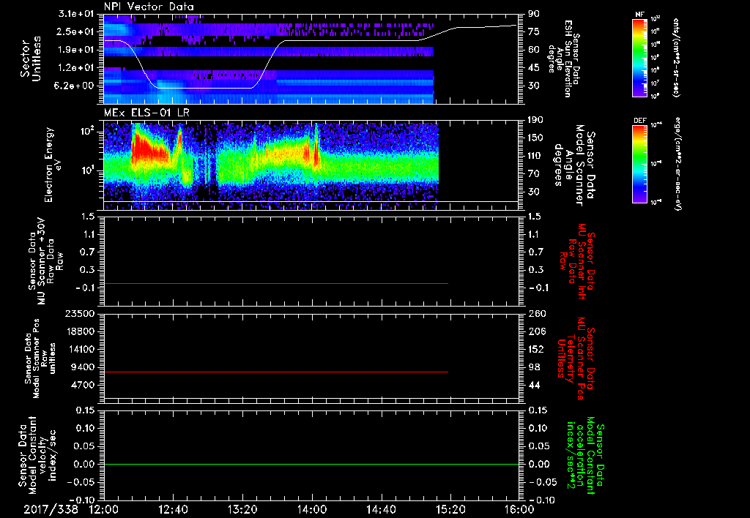The height and width of the screenshot is (518, 750).
Task: Click the 10¹ electron energy tick label
Action: click(86, 170)
